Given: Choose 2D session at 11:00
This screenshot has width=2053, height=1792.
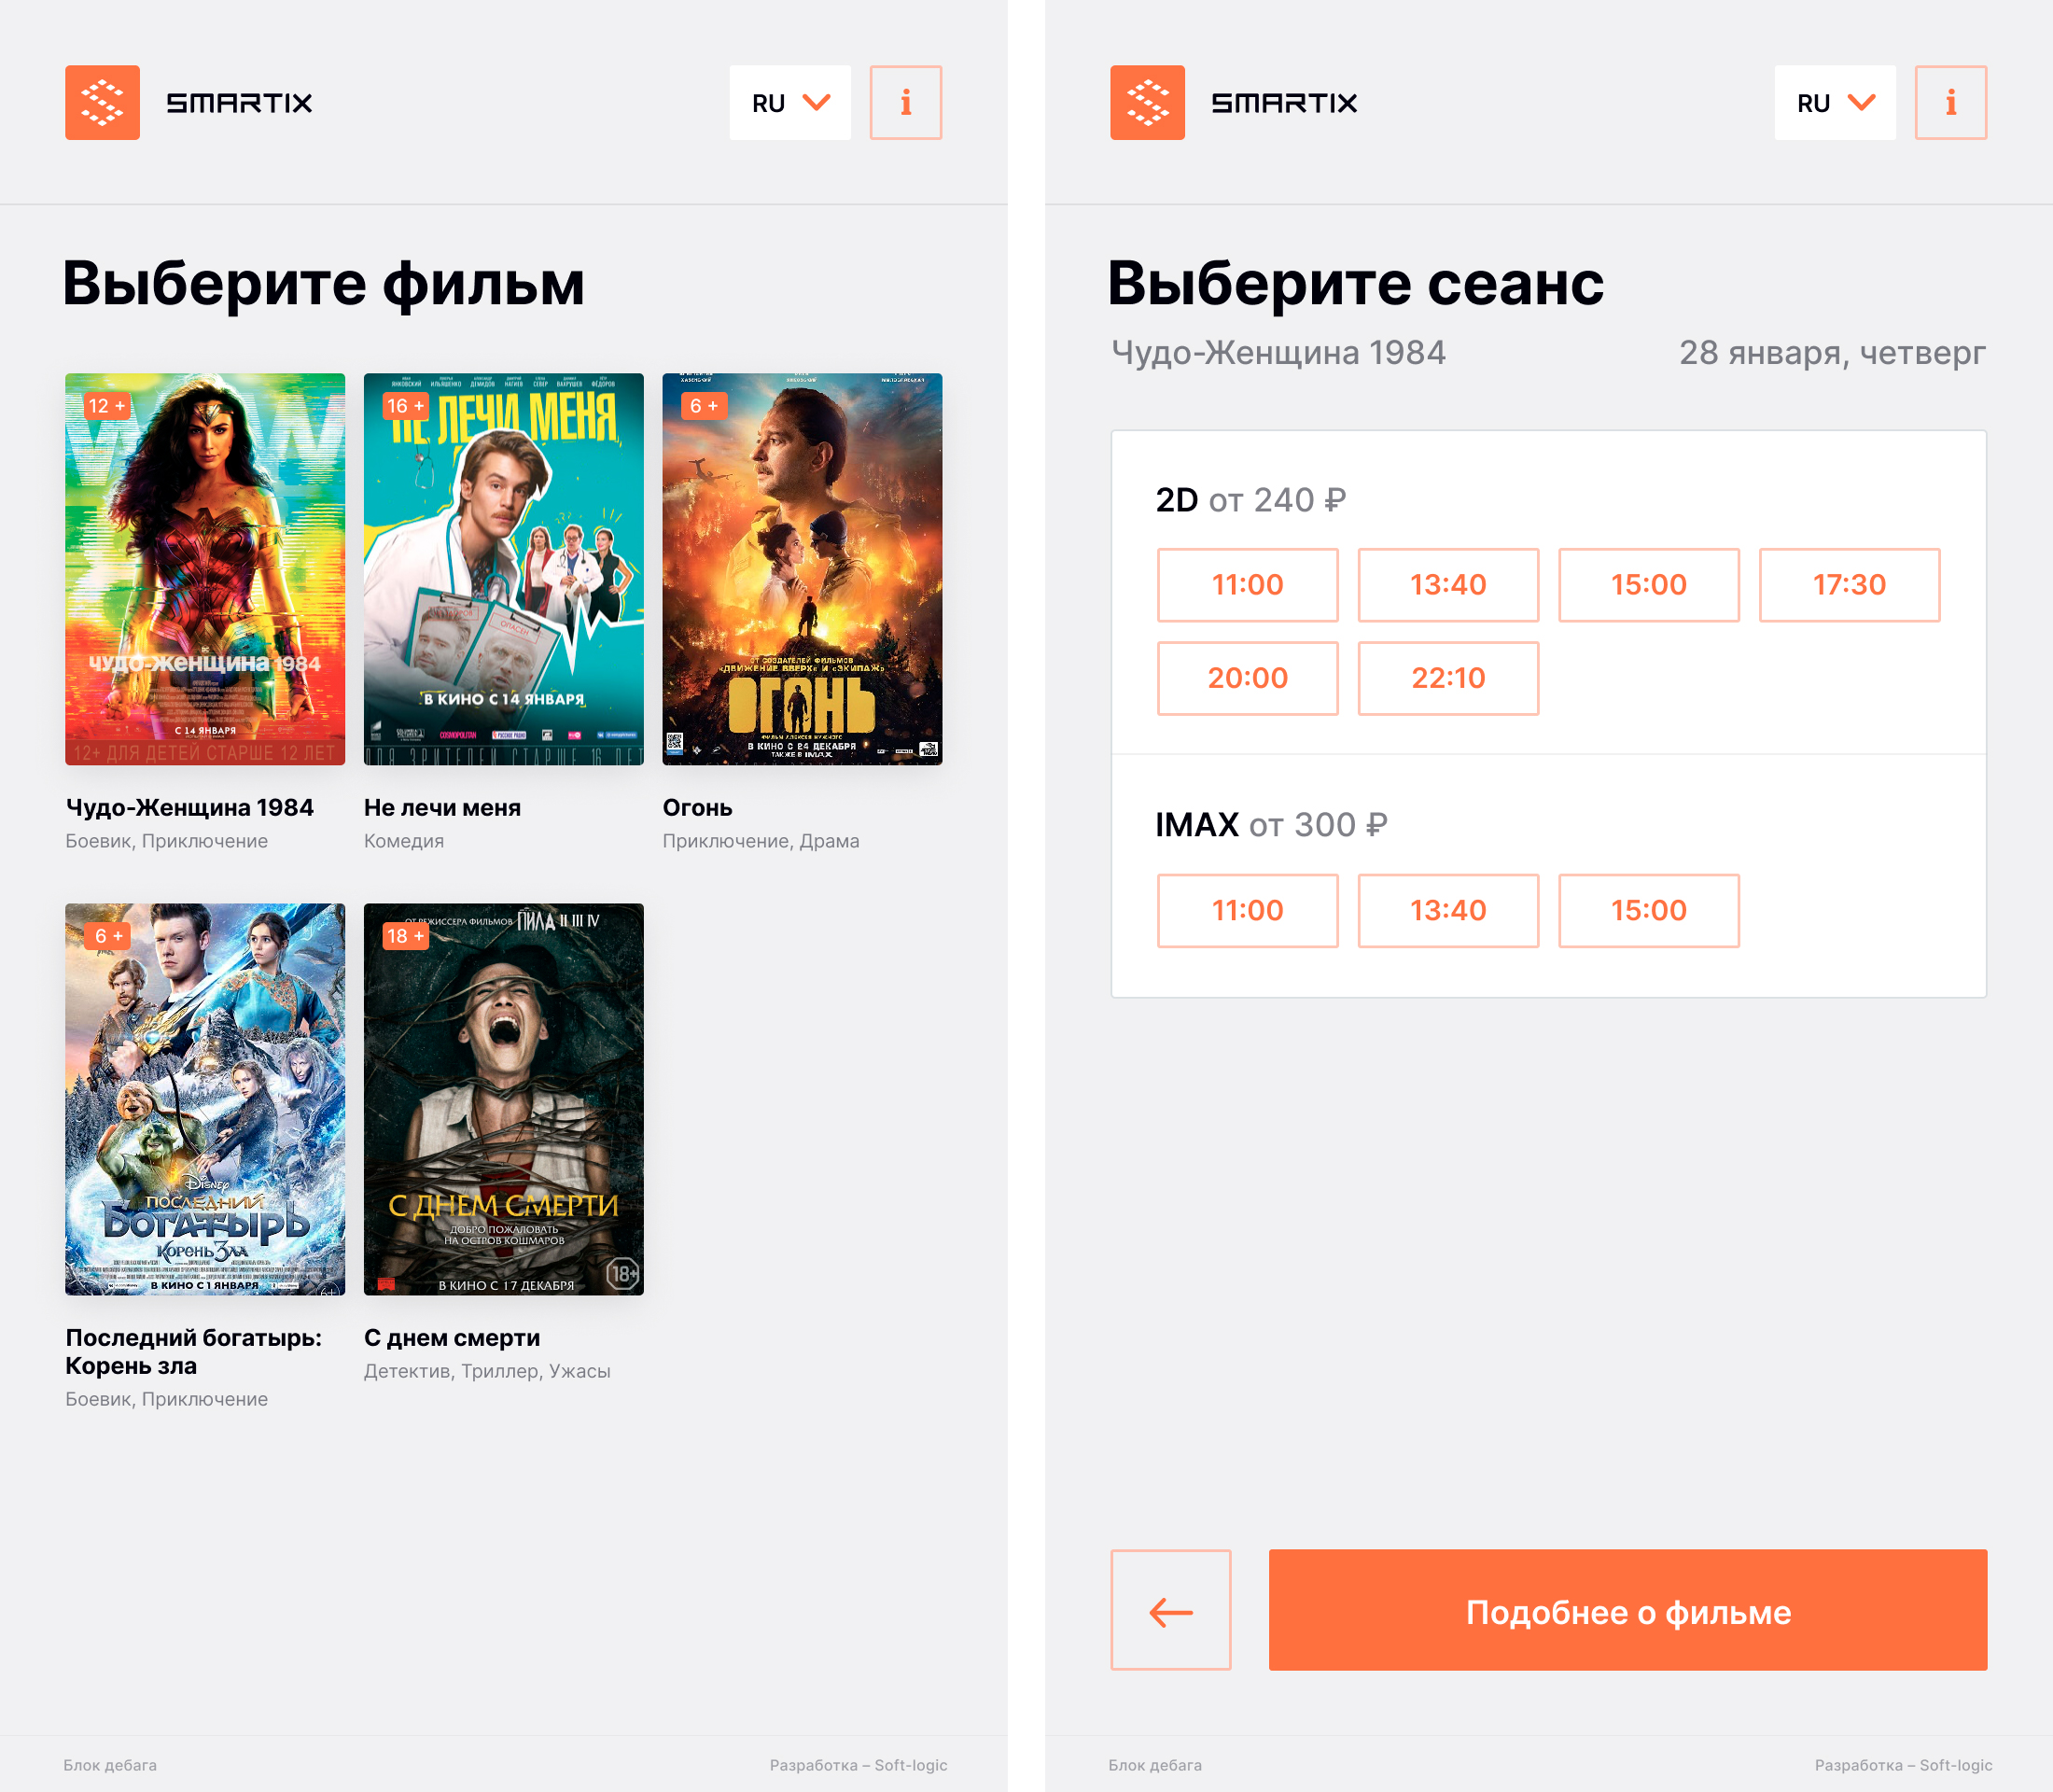Looking at the screenshot, I should pos(1247,585).
